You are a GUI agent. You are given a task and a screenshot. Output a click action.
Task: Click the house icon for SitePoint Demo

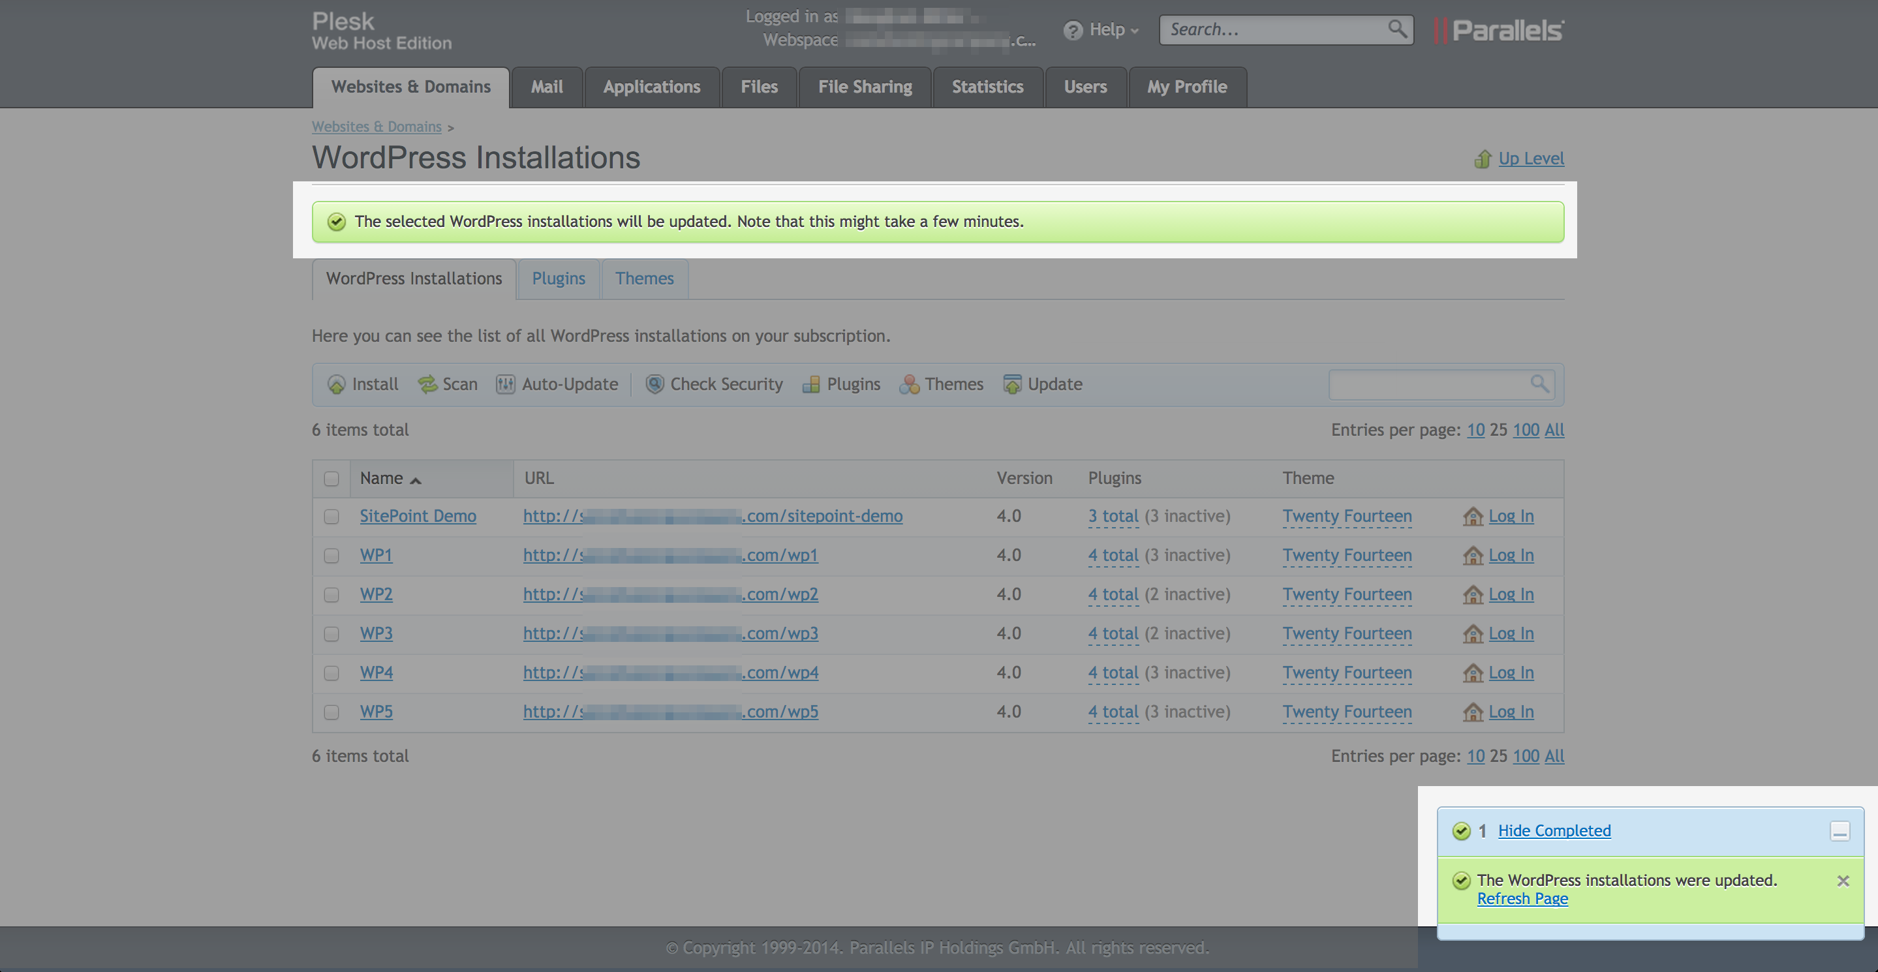1473,517
